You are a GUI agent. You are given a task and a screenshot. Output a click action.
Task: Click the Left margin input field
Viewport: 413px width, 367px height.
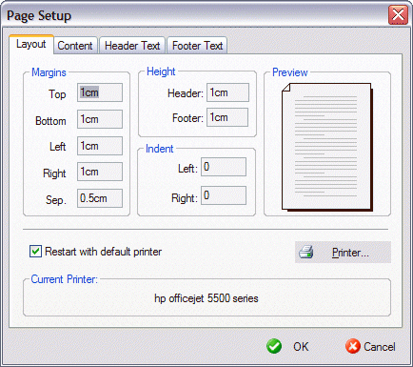pos(100,146)
